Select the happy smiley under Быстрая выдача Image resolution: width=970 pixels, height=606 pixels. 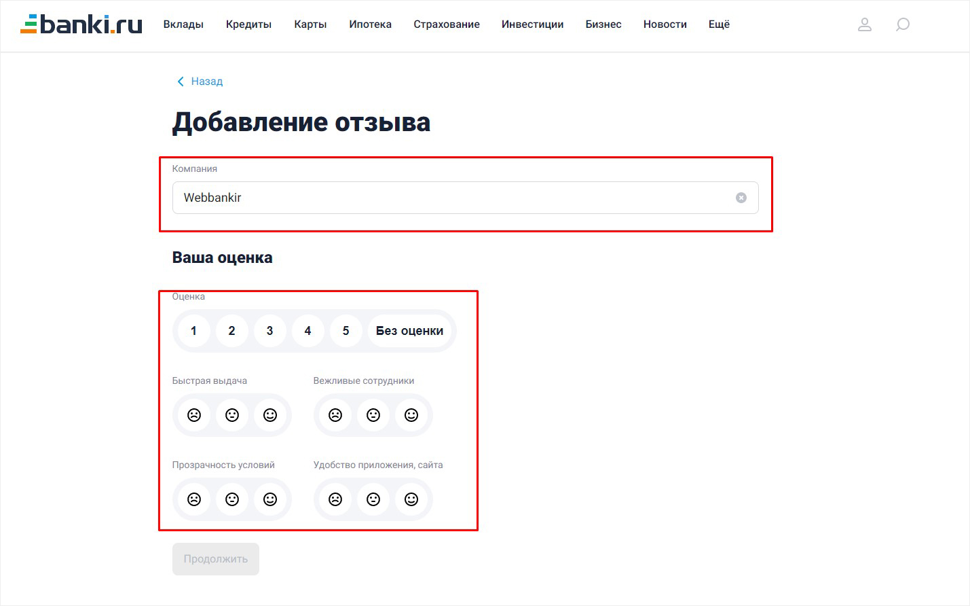[x=270, y=414]
